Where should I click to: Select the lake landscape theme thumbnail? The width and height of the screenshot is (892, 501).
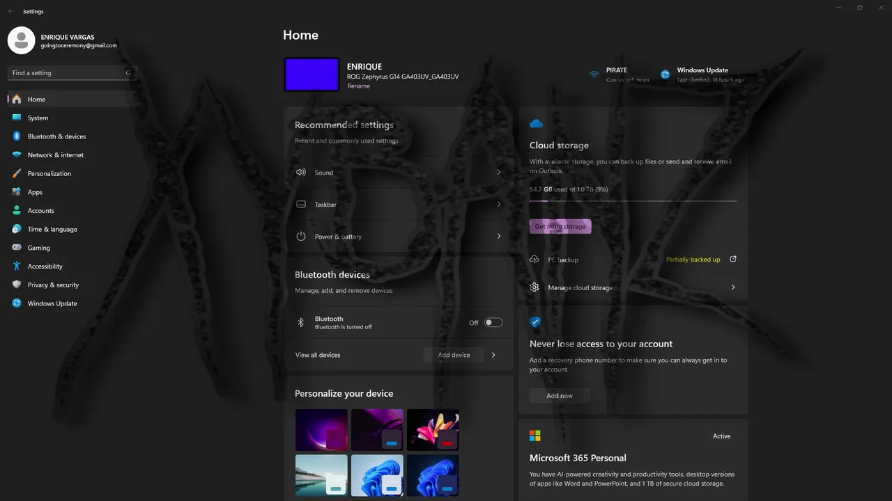click(x=321, y=476)
